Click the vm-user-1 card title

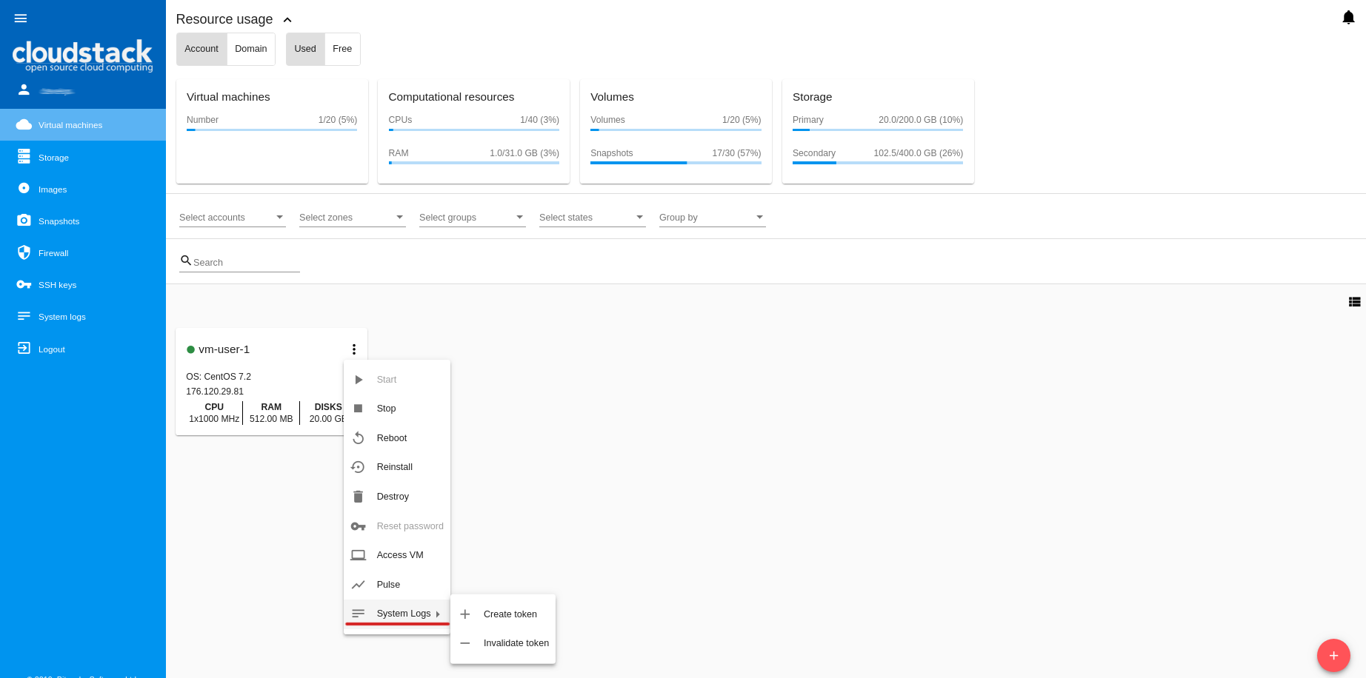[x=224, y=349]
